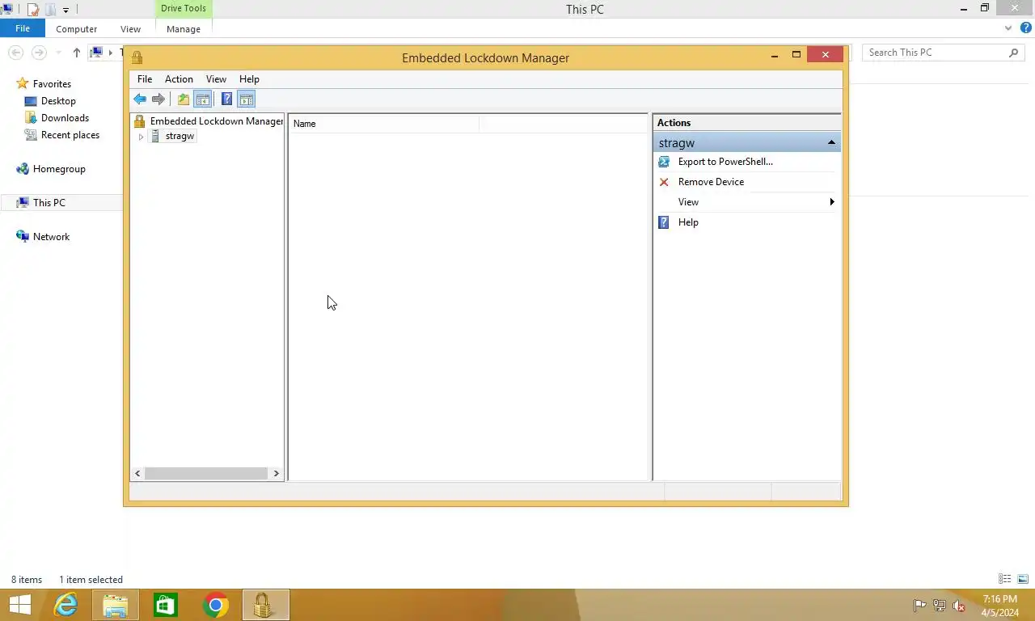Expand the Explorer ribbon with chevron
Image resolution: width=1035 pixels, height=621 pixels.
[x=1008, y=28]
